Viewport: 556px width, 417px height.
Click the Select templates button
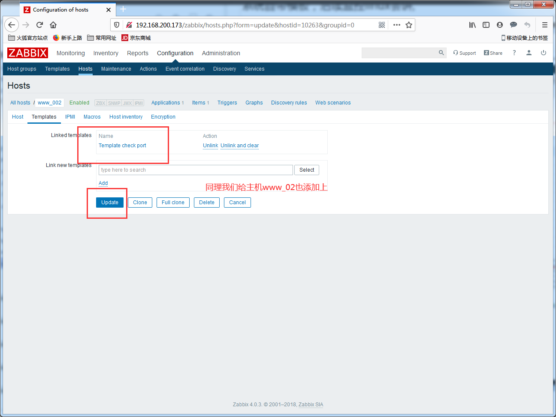pos(307,170)
